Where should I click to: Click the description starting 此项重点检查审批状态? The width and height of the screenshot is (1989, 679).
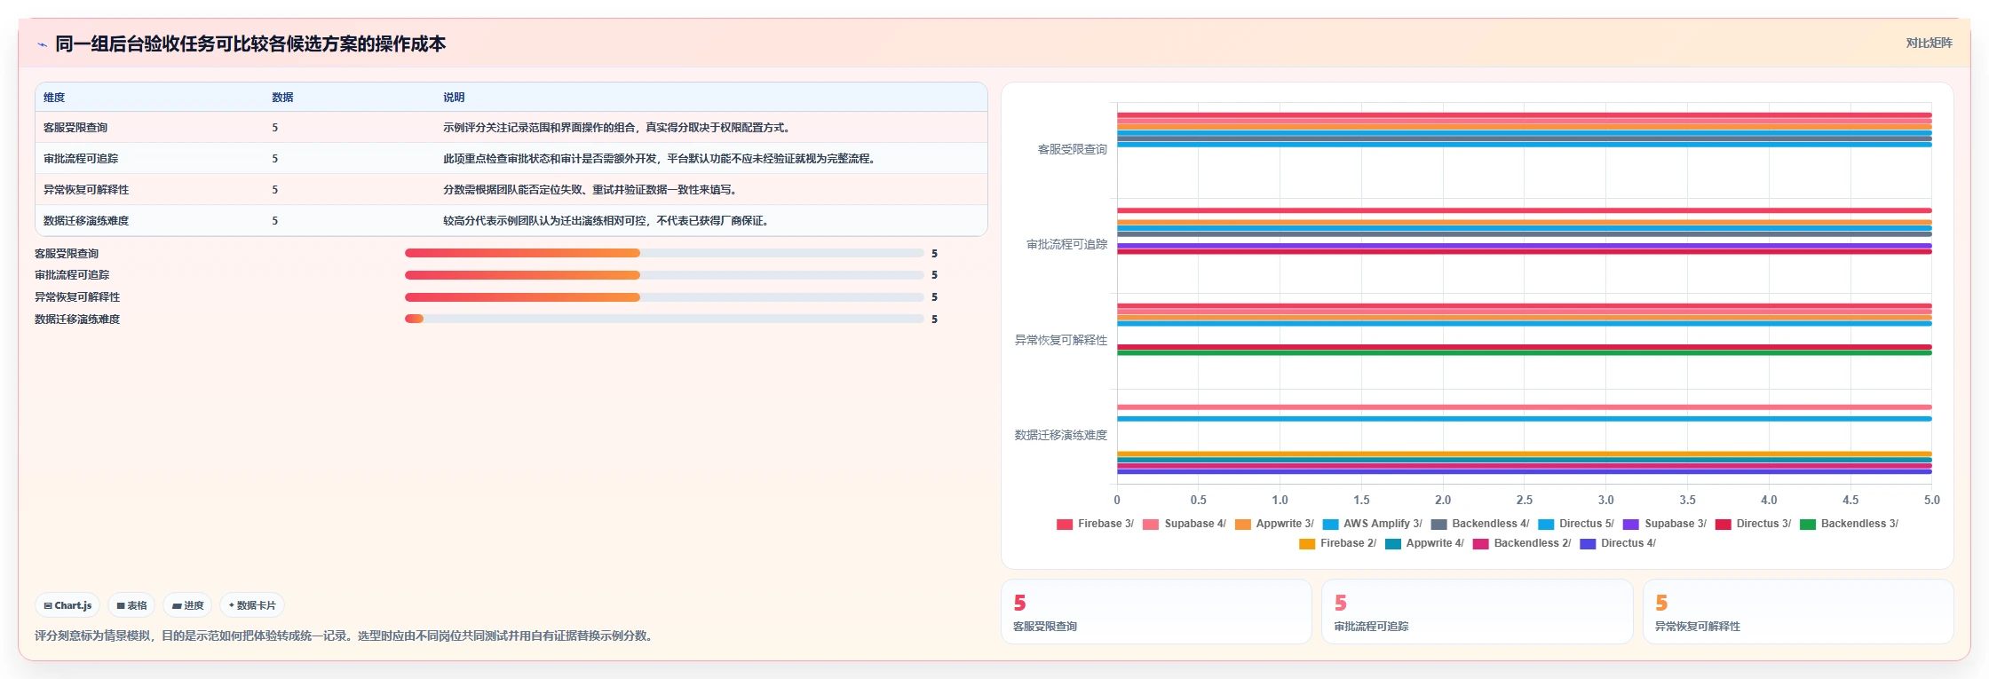(x=661, y=159)
